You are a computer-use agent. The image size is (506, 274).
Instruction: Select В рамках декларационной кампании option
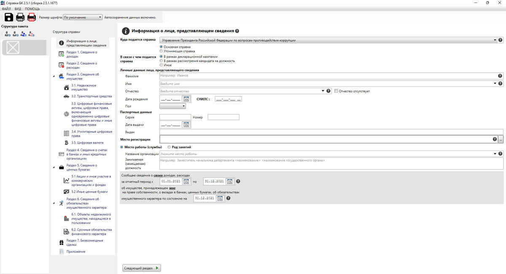pyautogui.click(x=161, y=56)
